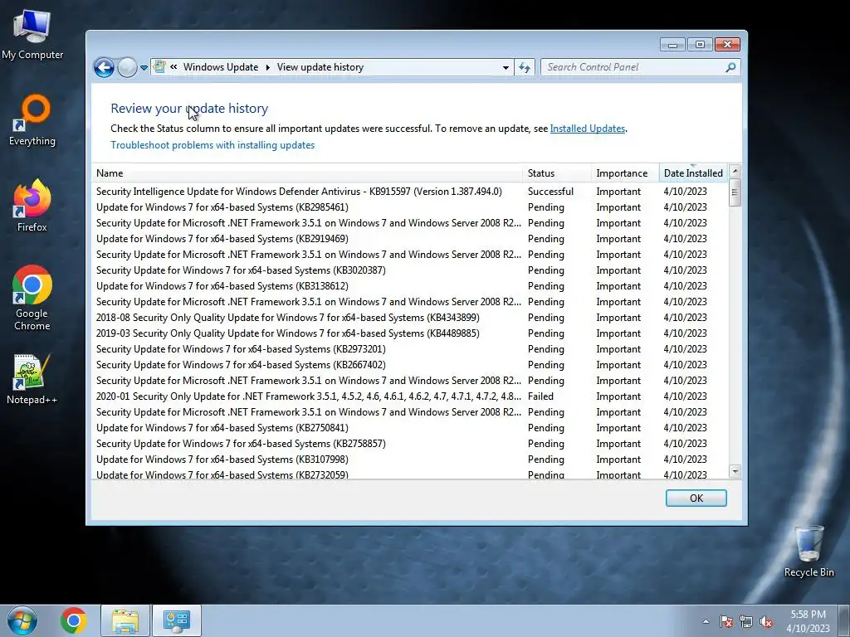Expand the breadcrumb overflow chevron
Viewport: 850px width, 637px height.
tap(173, 66)
